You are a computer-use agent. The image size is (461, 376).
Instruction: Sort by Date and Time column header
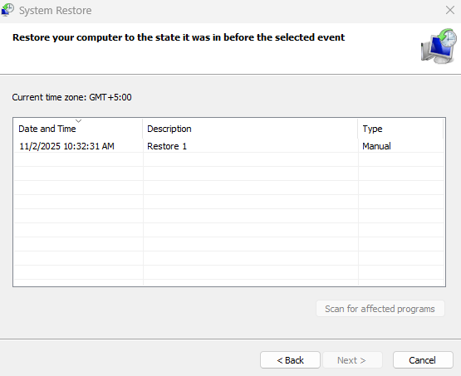78,129
